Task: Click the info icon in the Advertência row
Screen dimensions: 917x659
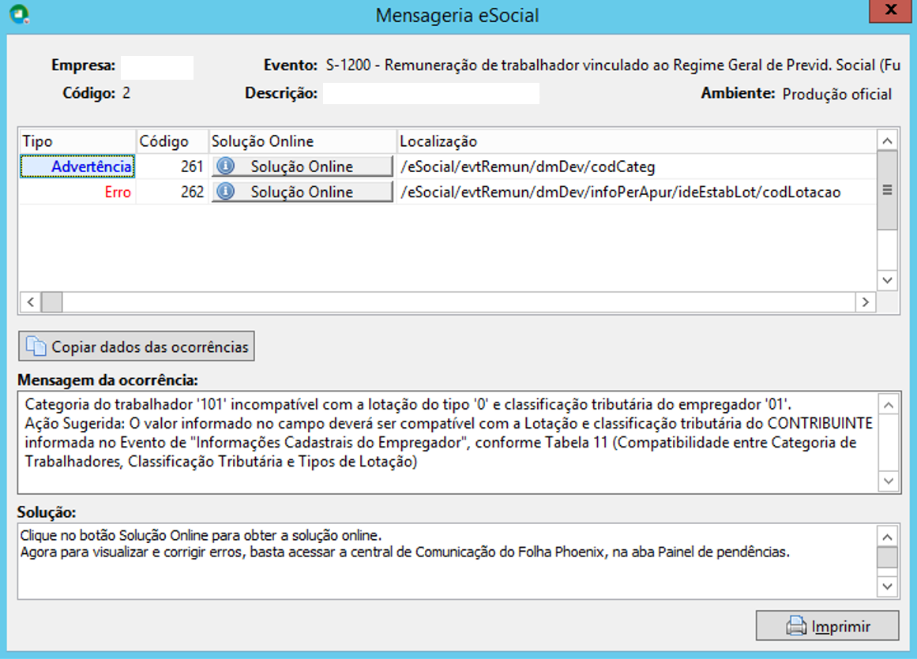Action: 225,167
